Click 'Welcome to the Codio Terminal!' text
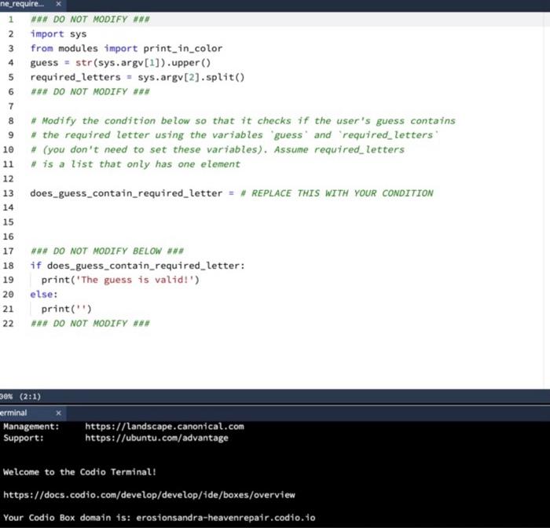 [x=79, y=472]
